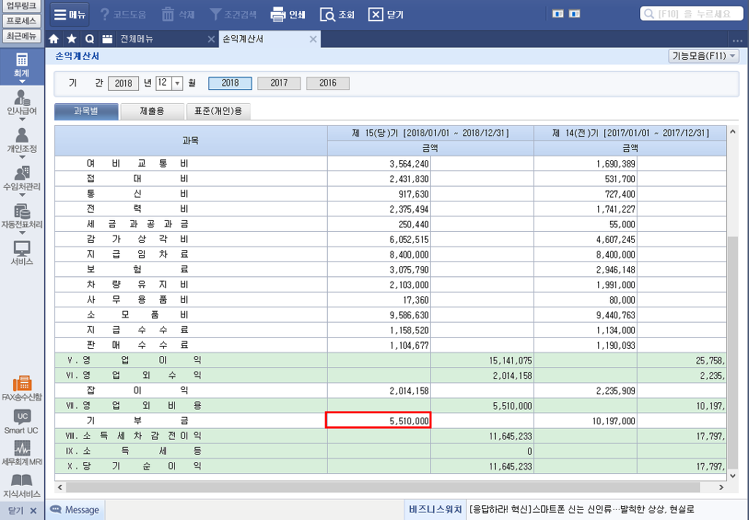Expand the month dropdown showing 12
Viewport: 749px width, 520px height.
(177, 83)
